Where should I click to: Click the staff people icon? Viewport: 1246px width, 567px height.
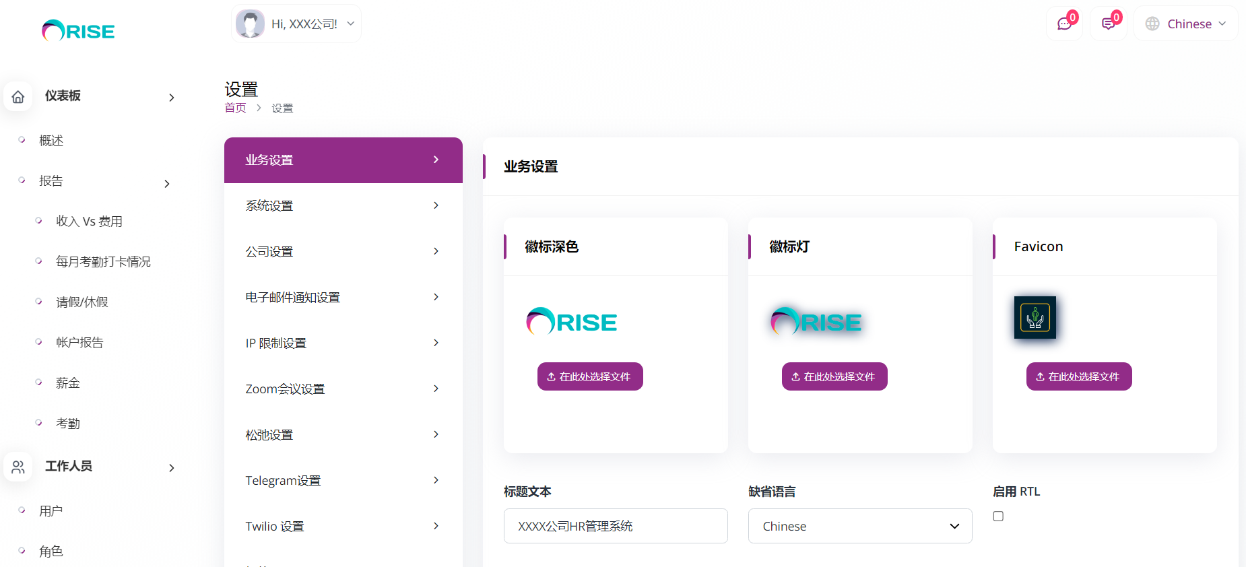click(18, 467)
